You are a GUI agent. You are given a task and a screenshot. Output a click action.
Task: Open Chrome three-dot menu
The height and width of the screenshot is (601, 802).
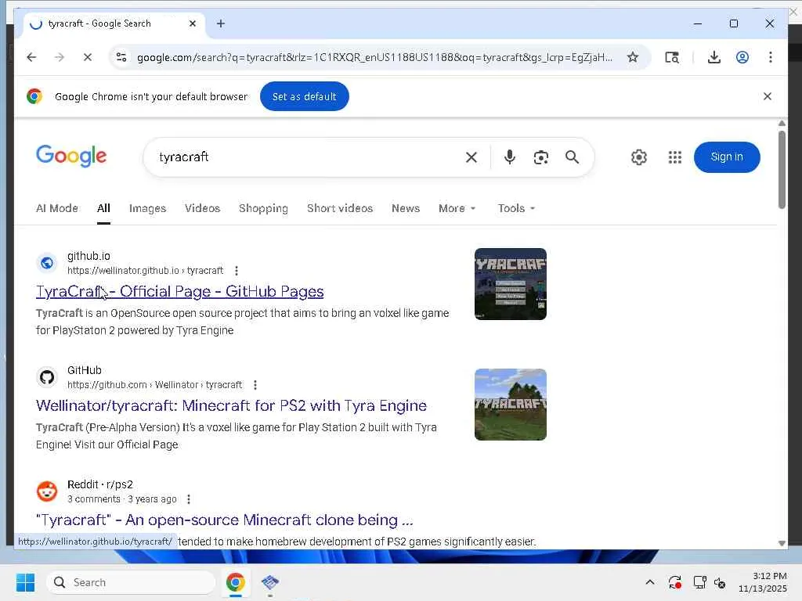pos(771,57)
